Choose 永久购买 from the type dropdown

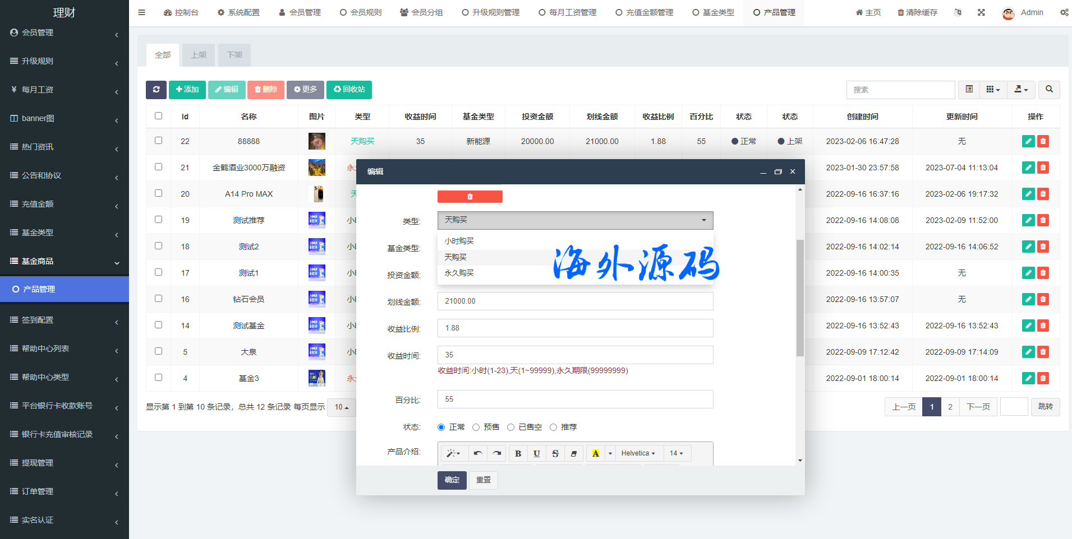point(459,273)
